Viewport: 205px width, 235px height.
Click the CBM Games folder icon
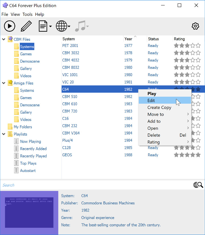pyautogui.click(x=16, y=54)
